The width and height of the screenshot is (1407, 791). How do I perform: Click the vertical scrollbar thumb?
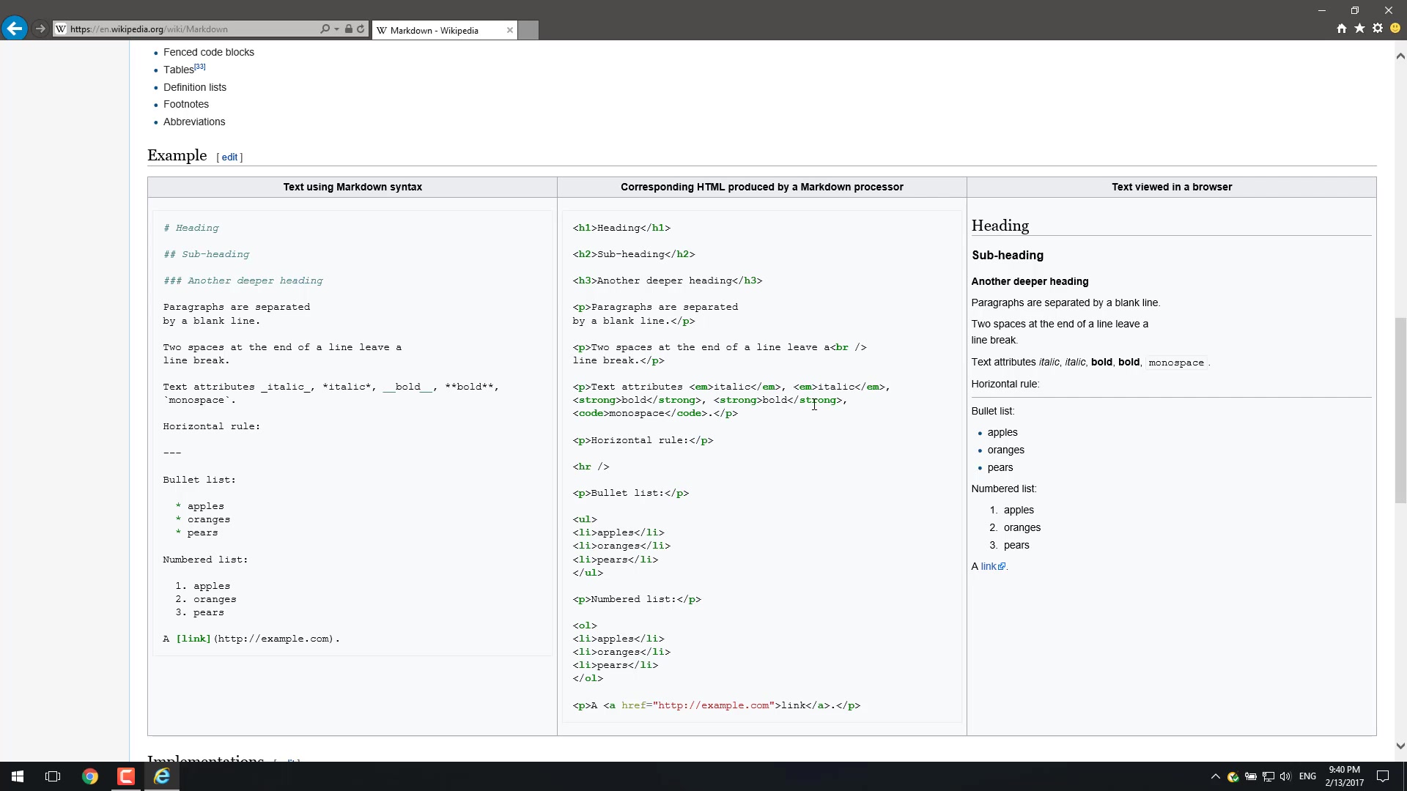click(1400, 410)
